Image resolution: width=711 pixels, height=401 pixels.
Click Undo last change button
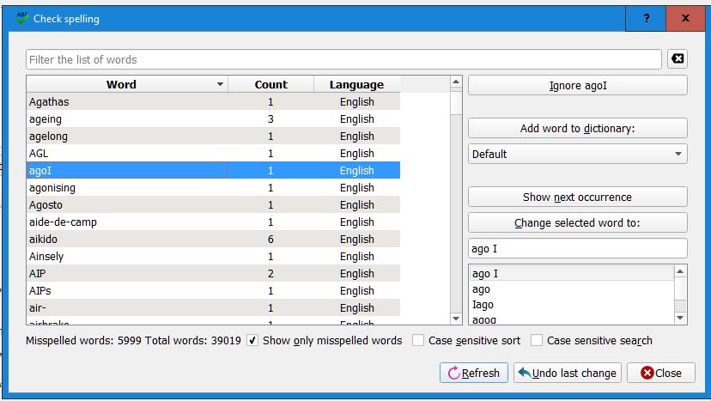pos(567,373)
